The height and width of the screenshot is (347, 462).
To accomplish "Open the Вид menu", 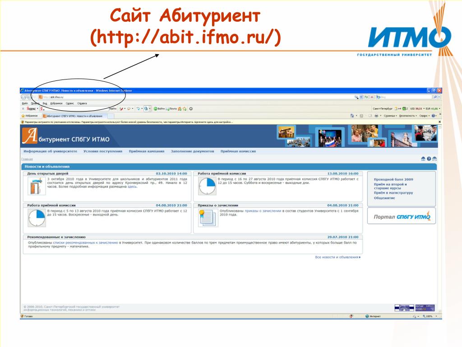I will [45, 103].
